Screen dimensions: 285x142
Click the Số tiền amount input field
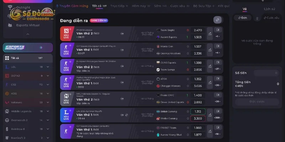(266, 73)
